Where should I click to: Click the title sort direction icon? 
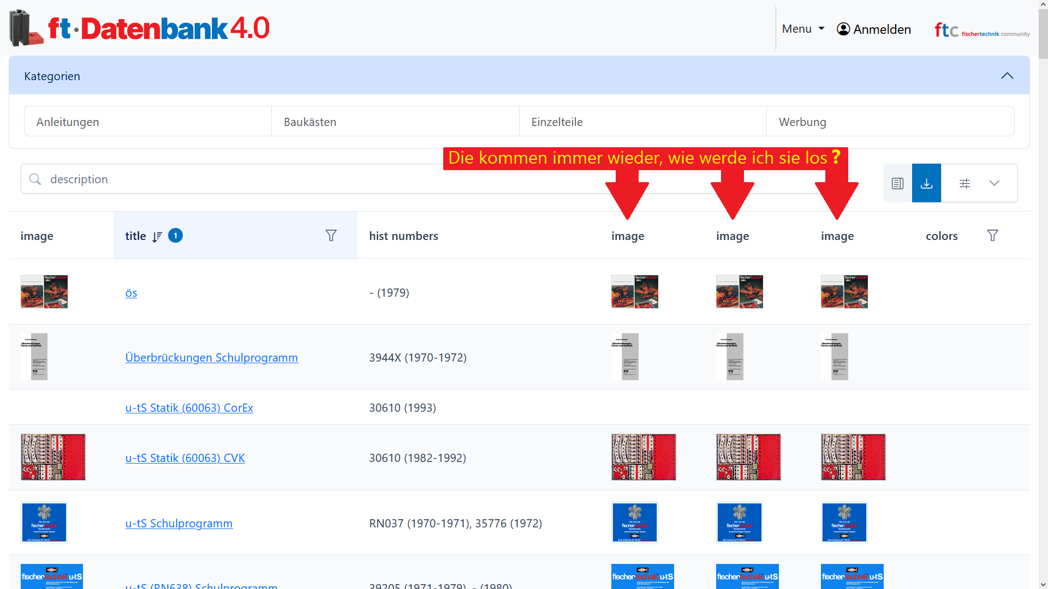tap(157, 236)
